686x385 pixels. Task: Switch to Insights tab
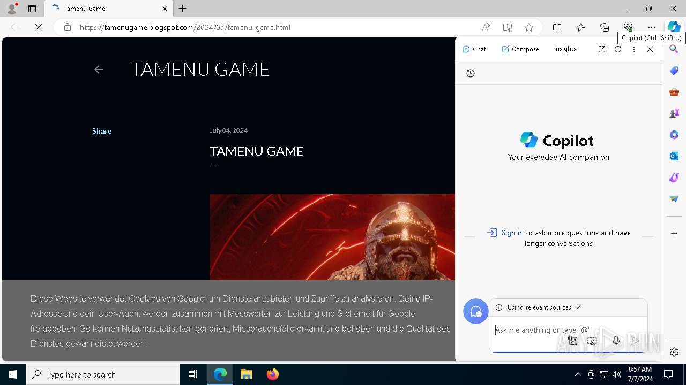(565, 49)
